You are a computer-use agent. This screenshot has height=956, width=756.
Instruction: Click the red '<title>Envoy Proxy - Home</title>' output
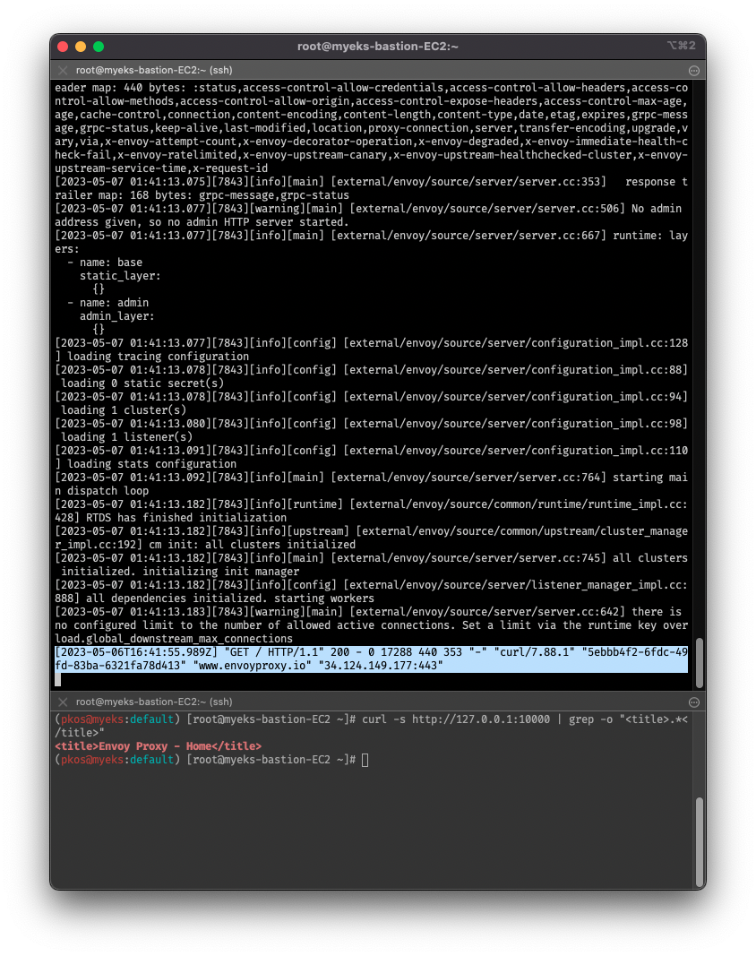coord(158,746)
